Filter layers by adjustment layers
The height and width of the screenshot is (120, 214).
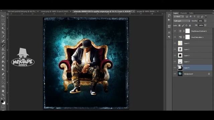[191, 17]
